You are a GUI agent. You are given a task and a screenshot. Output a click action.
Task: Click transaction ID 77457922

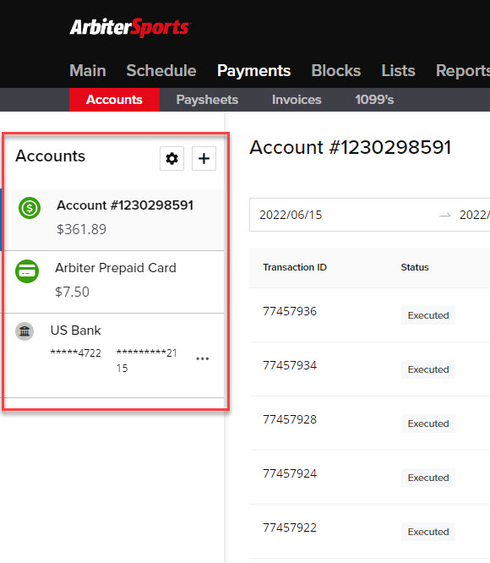click(290, 527)
